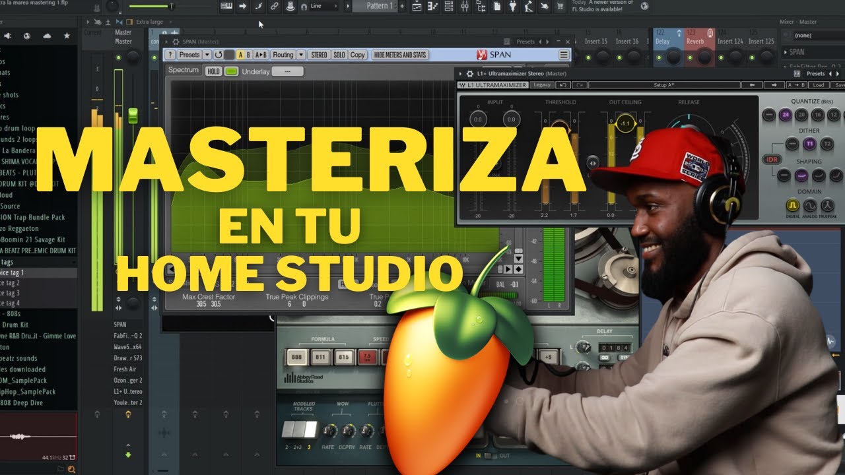The image size is (845, 475).
Task: Open SPAN Routing dropdown arrow
Action: pyautogui.click(x=301, y=55)
